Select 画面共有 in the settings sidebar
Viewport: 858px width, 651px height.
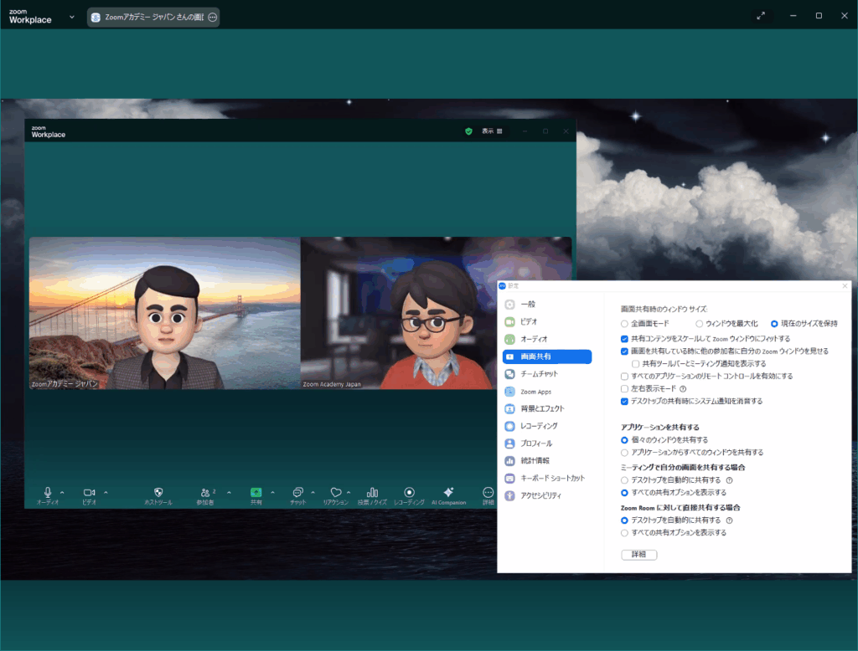pos(546,357)
